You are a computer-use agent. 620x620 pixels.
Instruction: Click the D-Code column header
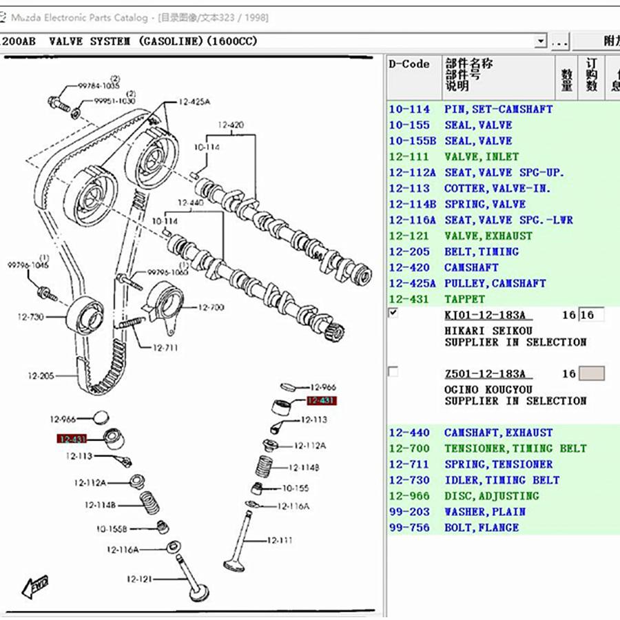[x=409, y=63]
